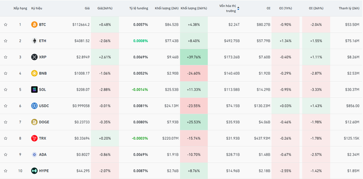363x179 pixels.
Task: Click the Solana SOL coin icon
Action: point(34,90)
